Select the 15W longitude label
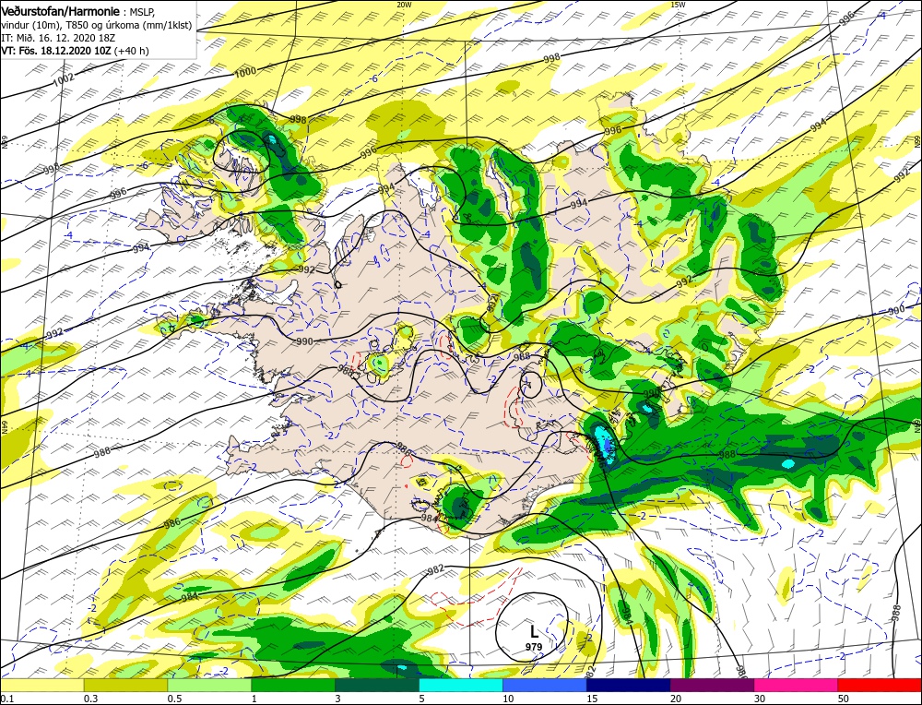922x705 pixels. point(678,4)
